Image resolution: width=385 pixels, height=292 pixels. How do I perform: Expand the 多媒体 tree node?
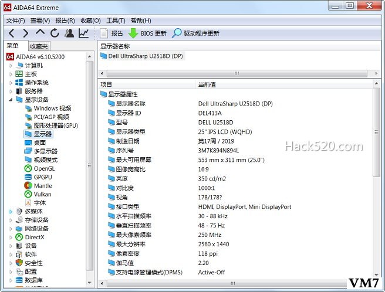coord(11,211)
